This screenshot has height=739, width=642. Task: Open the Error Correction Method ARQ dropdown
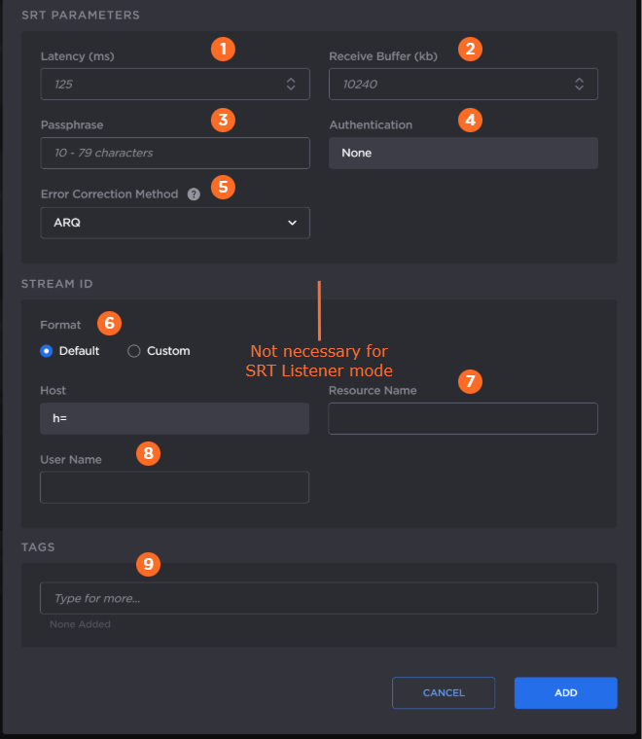(x=175, y=223)
